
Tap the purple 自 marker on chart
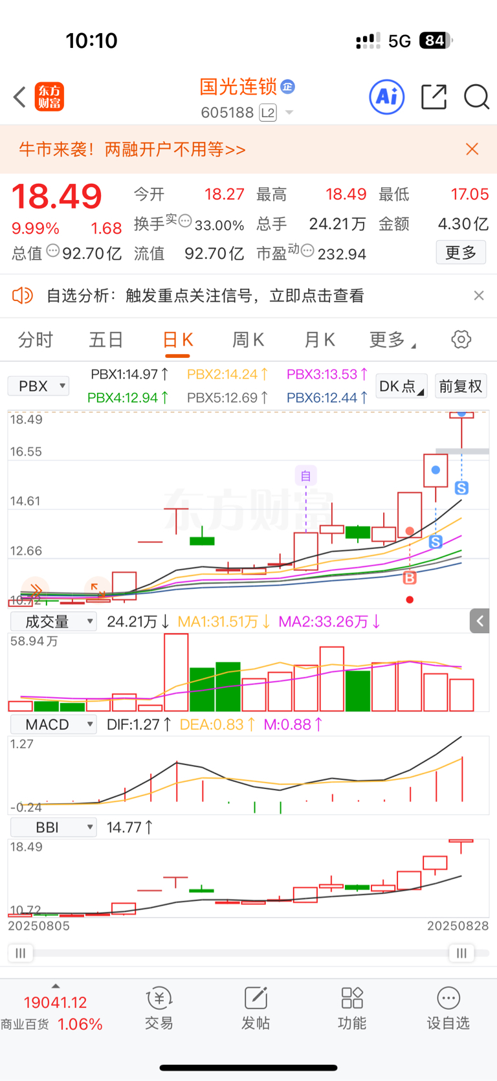(x=305, y=476)
